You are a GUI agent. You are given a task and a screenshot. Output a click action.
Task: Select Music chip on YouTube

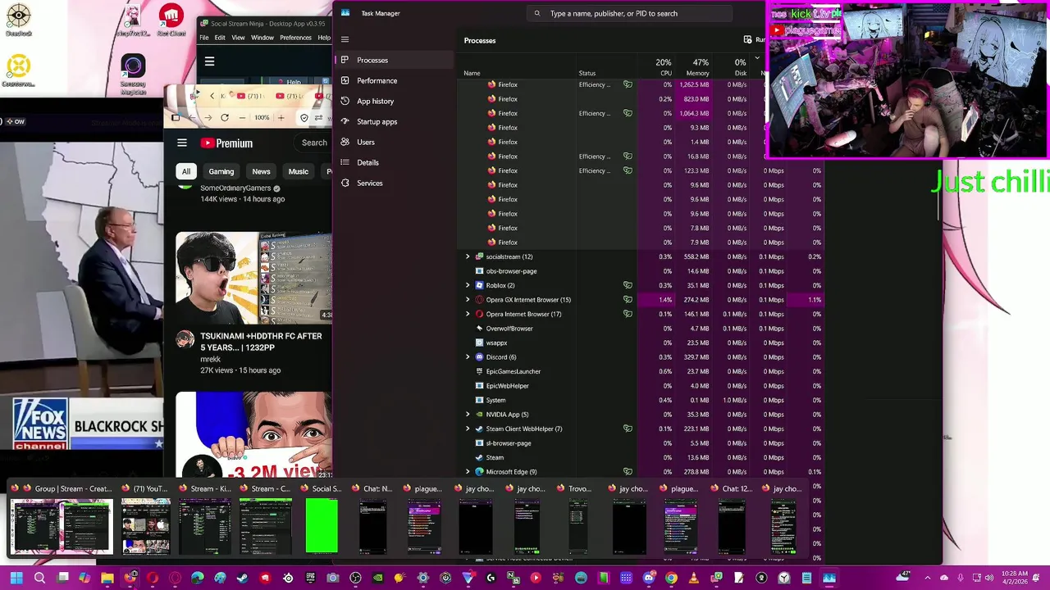pos(299,171)
